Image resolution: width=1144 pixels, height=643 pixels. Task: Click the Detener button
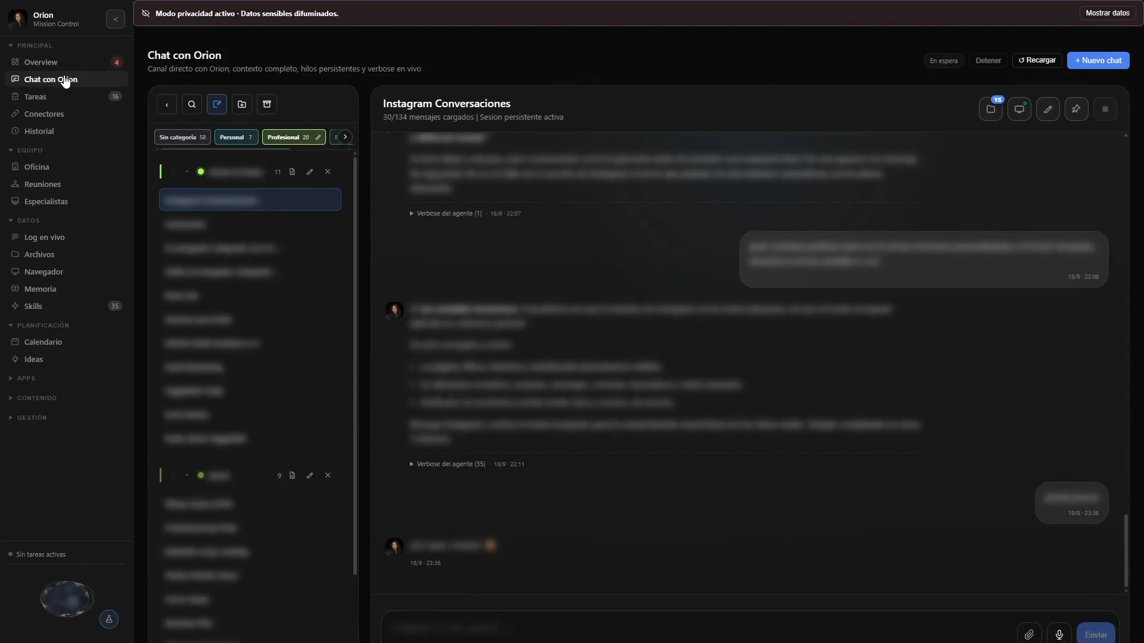coord(988,61)
